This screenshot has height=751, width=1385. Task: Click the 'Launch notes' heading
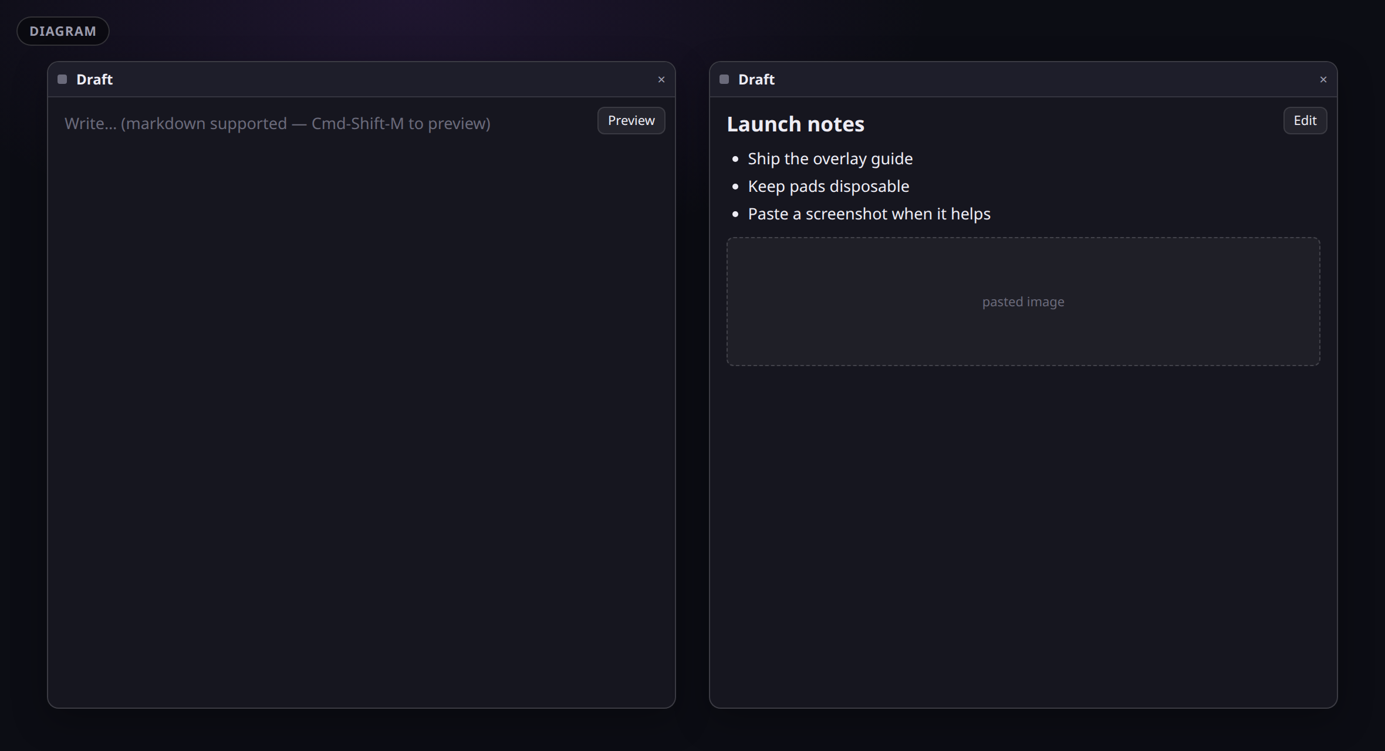coord(796,124)
